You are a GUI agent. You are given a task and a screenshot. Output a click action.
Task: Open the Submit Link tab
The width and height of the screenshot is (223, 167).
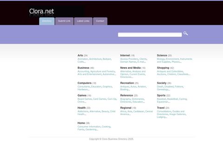[64, 21]
